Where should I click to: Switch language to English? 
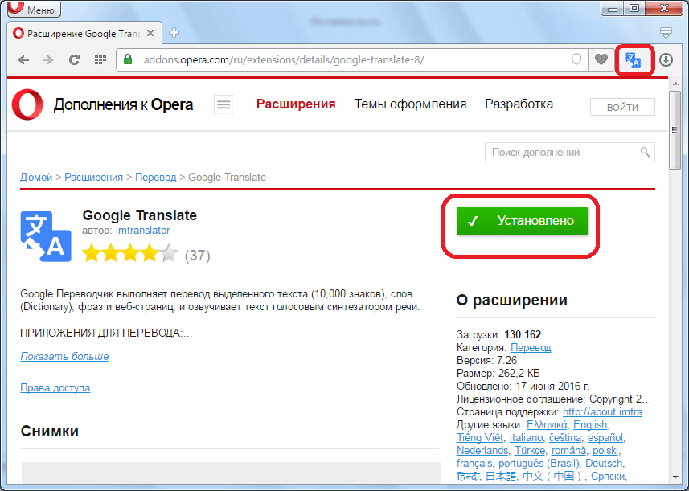[x=590, y=424]
